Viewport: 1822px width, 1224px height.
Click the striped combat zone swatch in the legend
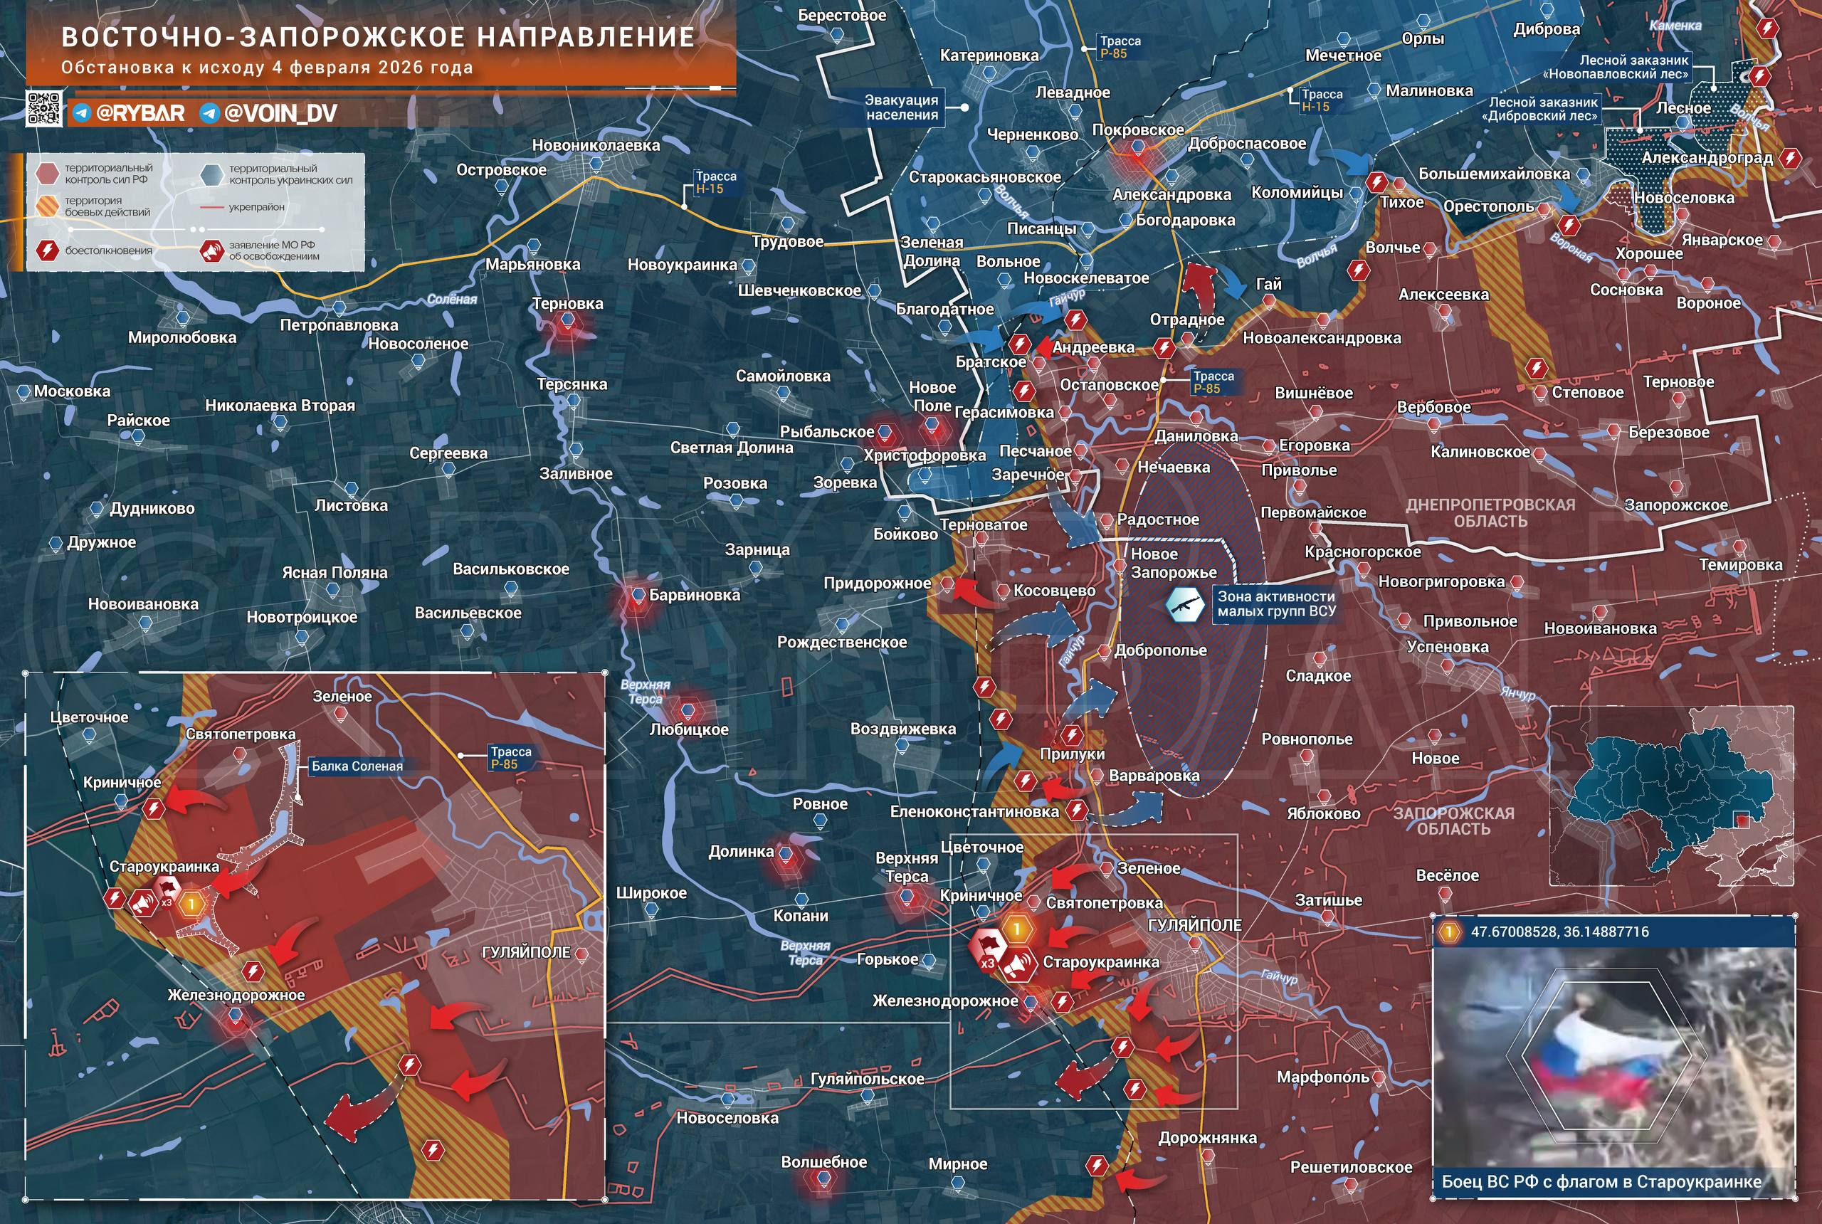(48, 206)
